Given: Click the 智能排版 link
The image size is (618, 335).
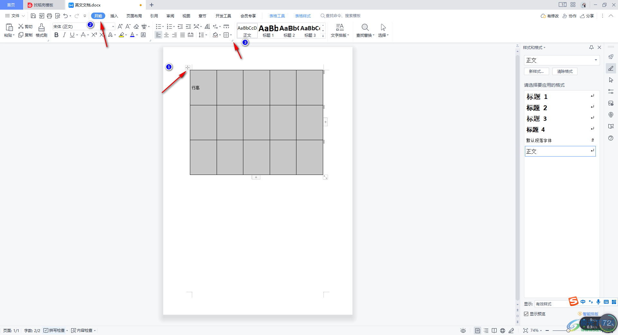Looking at the screenshot, I should [x=588, y=314].
